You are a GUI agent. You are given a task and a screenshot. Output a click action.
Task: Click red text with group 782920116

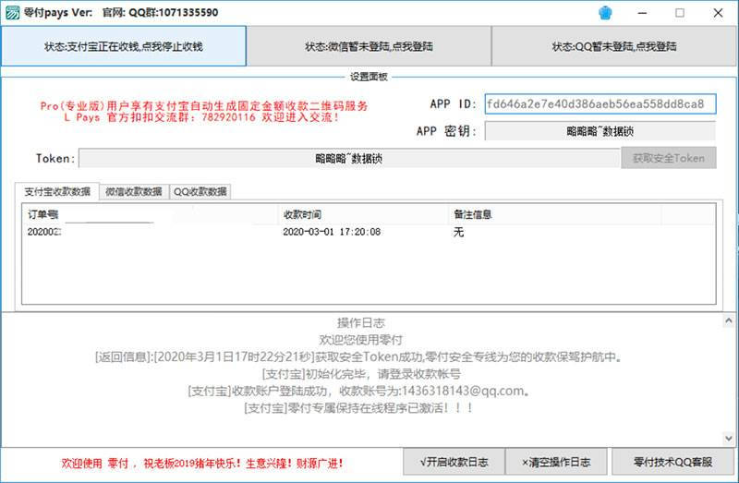[x=201, y=117]
